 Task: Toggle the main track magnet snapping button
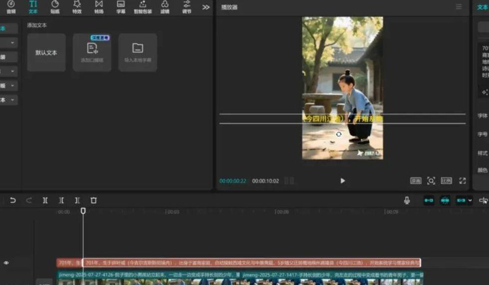pos(429,200)
